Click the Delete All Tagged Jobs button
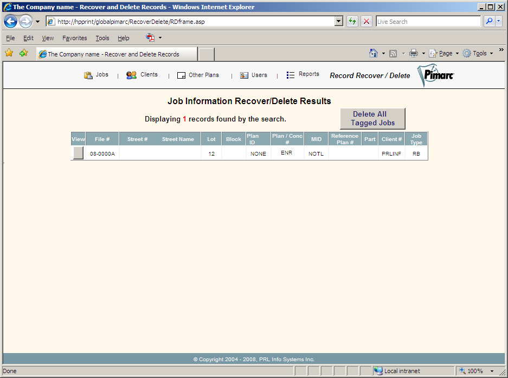Screen dimensions: 508x378 (x=372, y=119)
